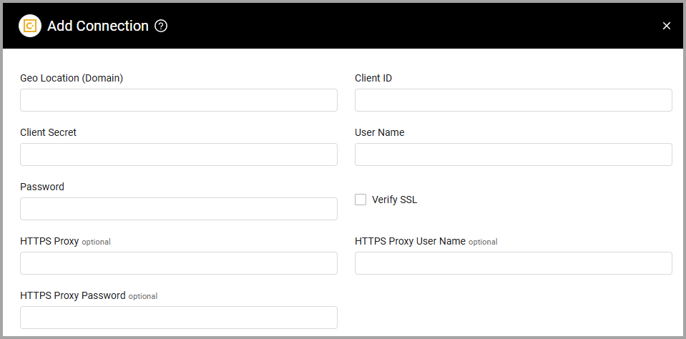The image size is (686, 339).
Task: Click the Client ID label
Action: tap(373, 78)
